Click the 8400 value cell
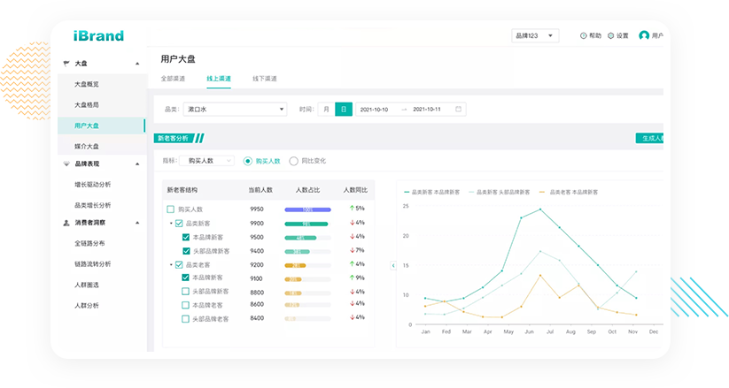Viewport: 729px width, 388px height. tap(257, 318)
